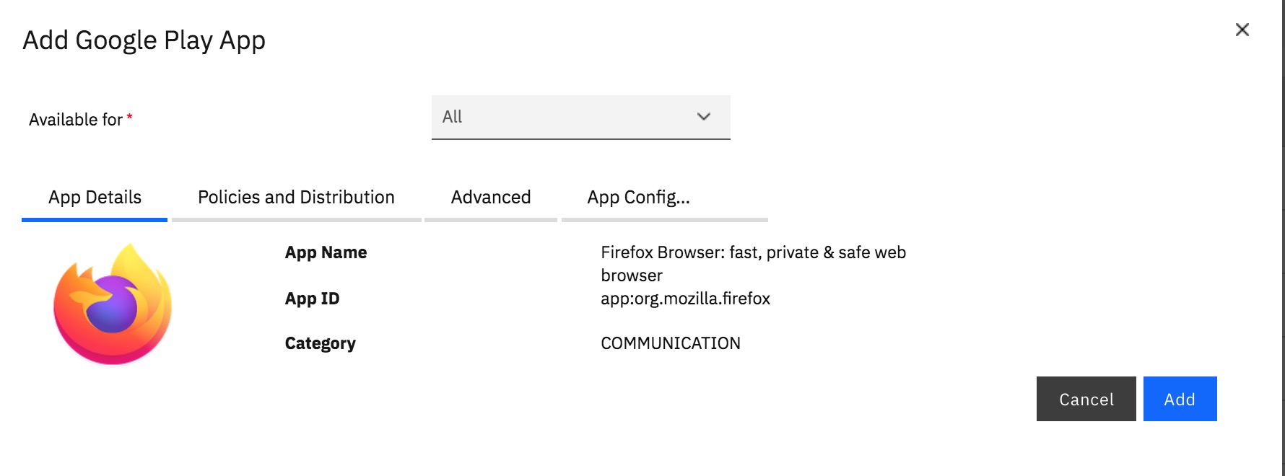This screenshot has height=476, width=1285.
Task: Click the App Name field label
Action: 326,252
